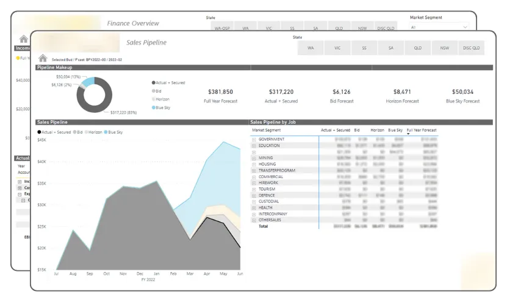Click Actual + Secured in area chart legend
The height and width of the screenshot is (302, 507).
54,132
